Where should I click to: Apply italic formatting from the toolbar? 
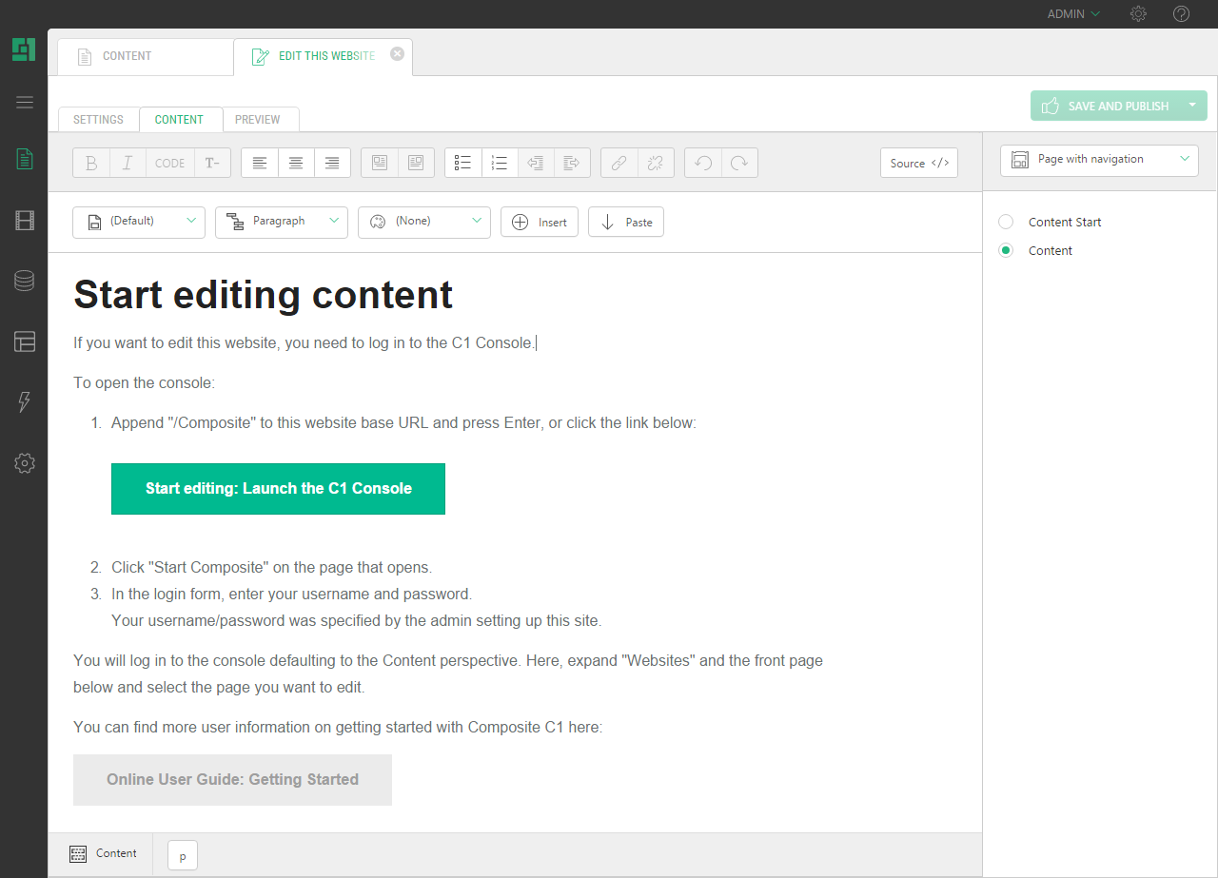128,163
